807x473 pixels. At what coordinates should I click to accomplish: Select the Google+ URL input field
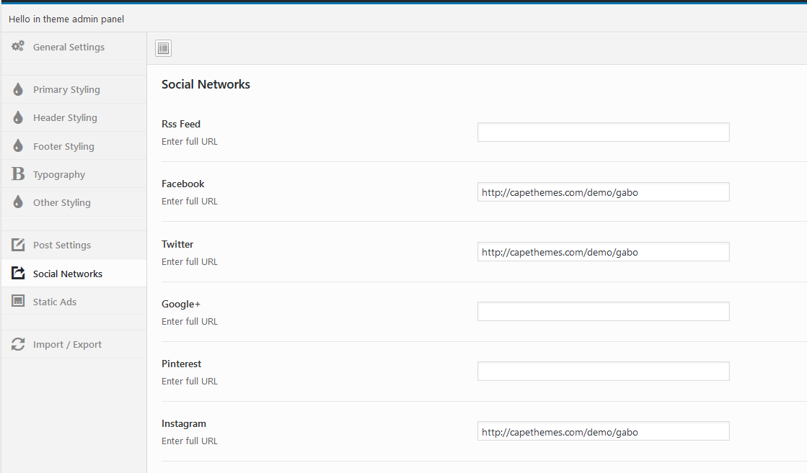(603, 312)
